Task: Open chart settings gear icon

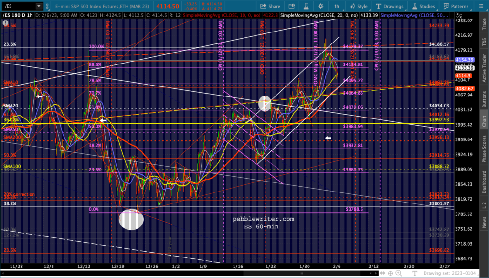Action: coord(320,6)
